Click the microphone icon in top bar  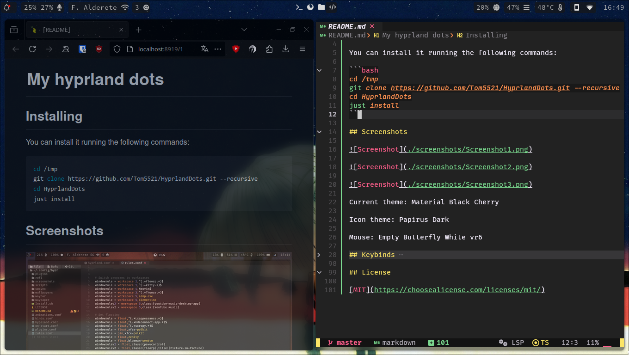pyautogui.click(x=59, y=7)
